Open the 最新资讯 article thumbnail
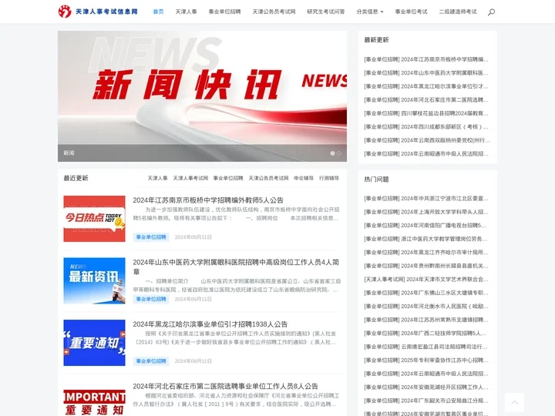Viewport: 555px width, 416px height. point(95,280)
